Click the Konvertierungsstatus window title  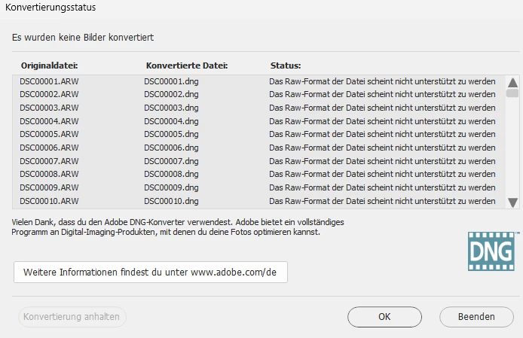pos(50,8)
